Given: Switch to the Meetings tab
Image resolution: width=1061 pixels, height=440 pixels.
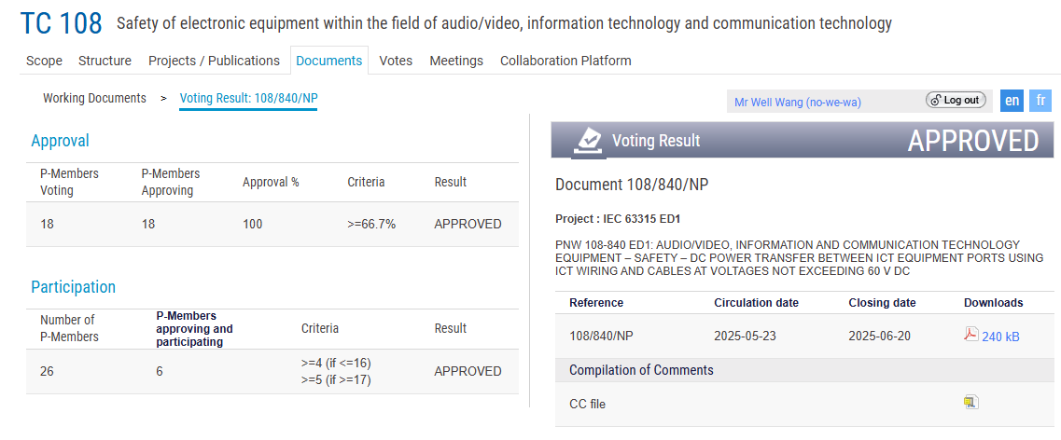Looking at the screenshot, I should [x=456, y=61].
